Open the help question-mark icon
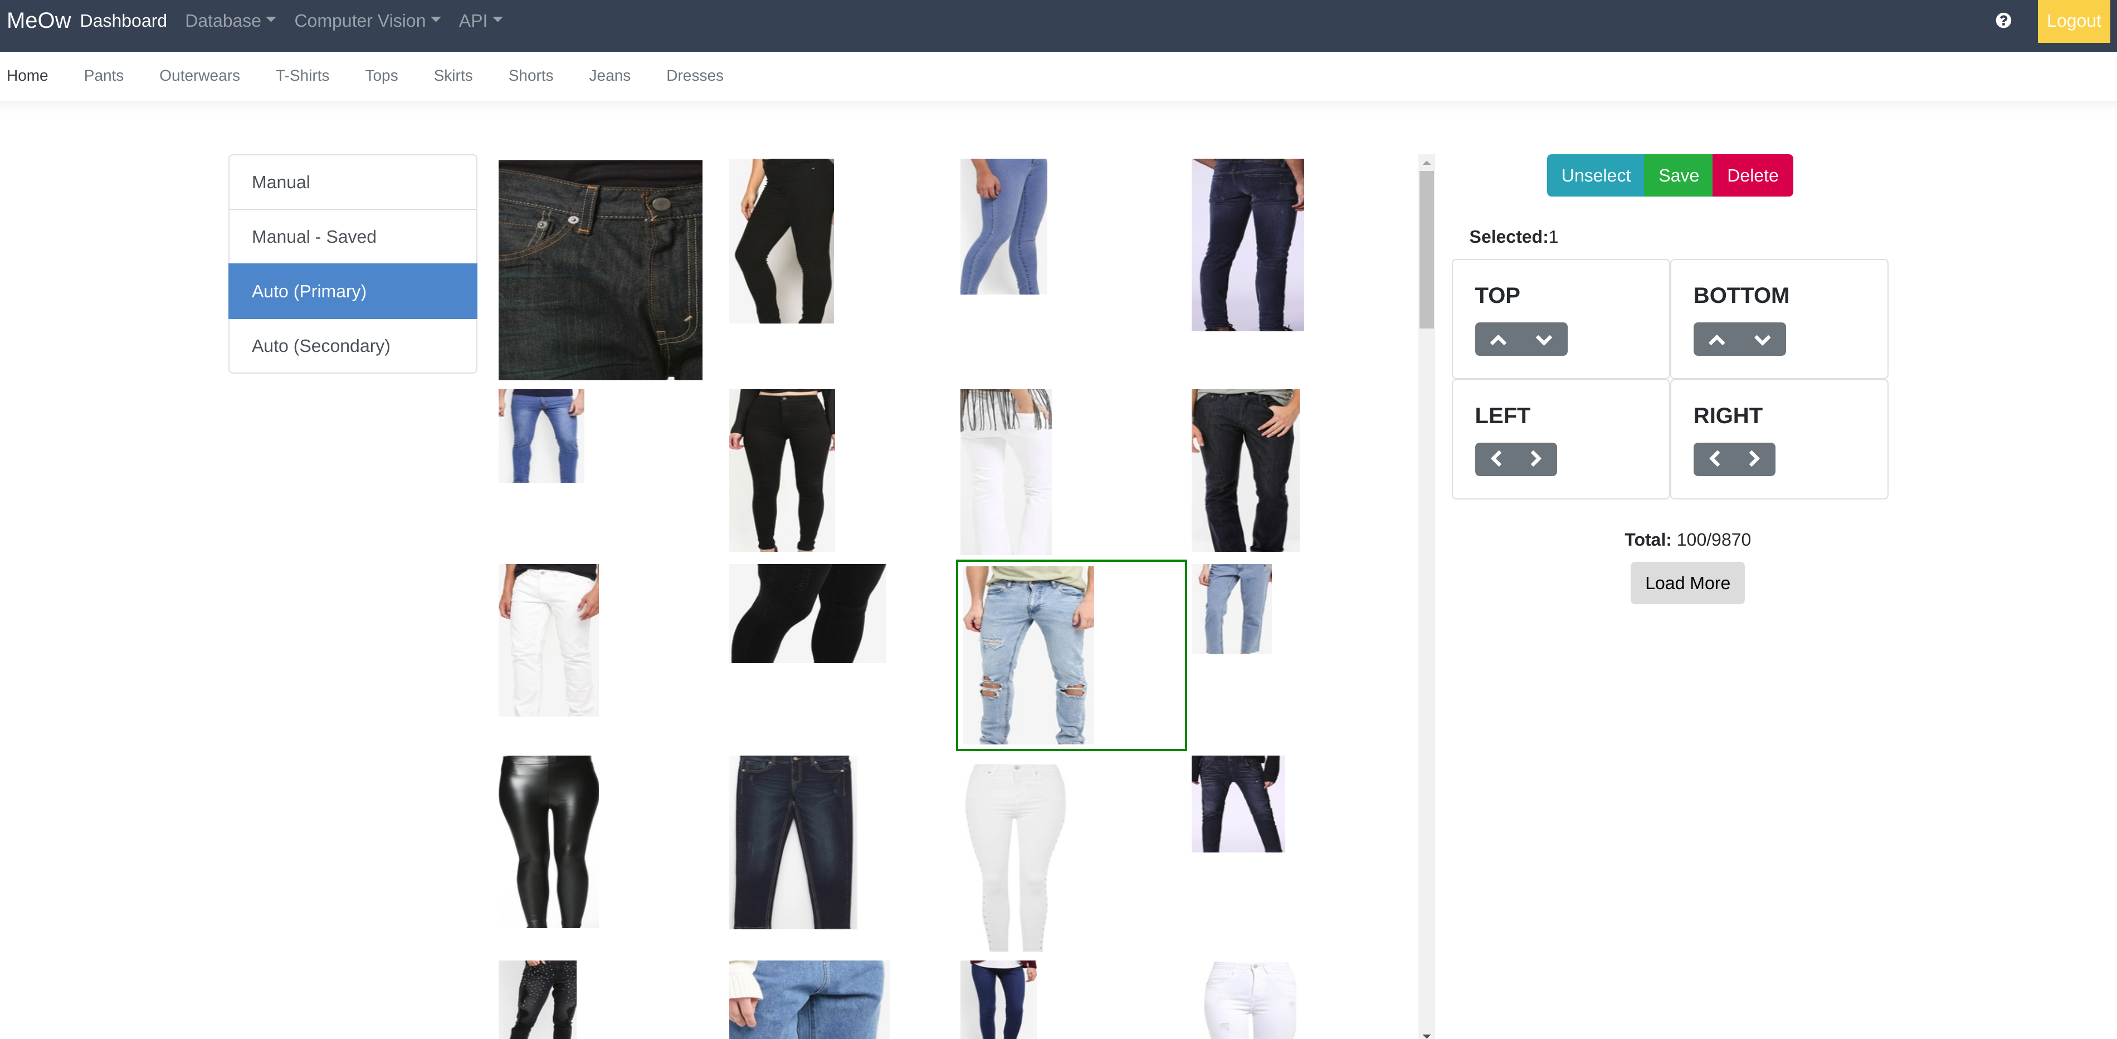The image size is (2117, 1039). tap(2003, 21)
